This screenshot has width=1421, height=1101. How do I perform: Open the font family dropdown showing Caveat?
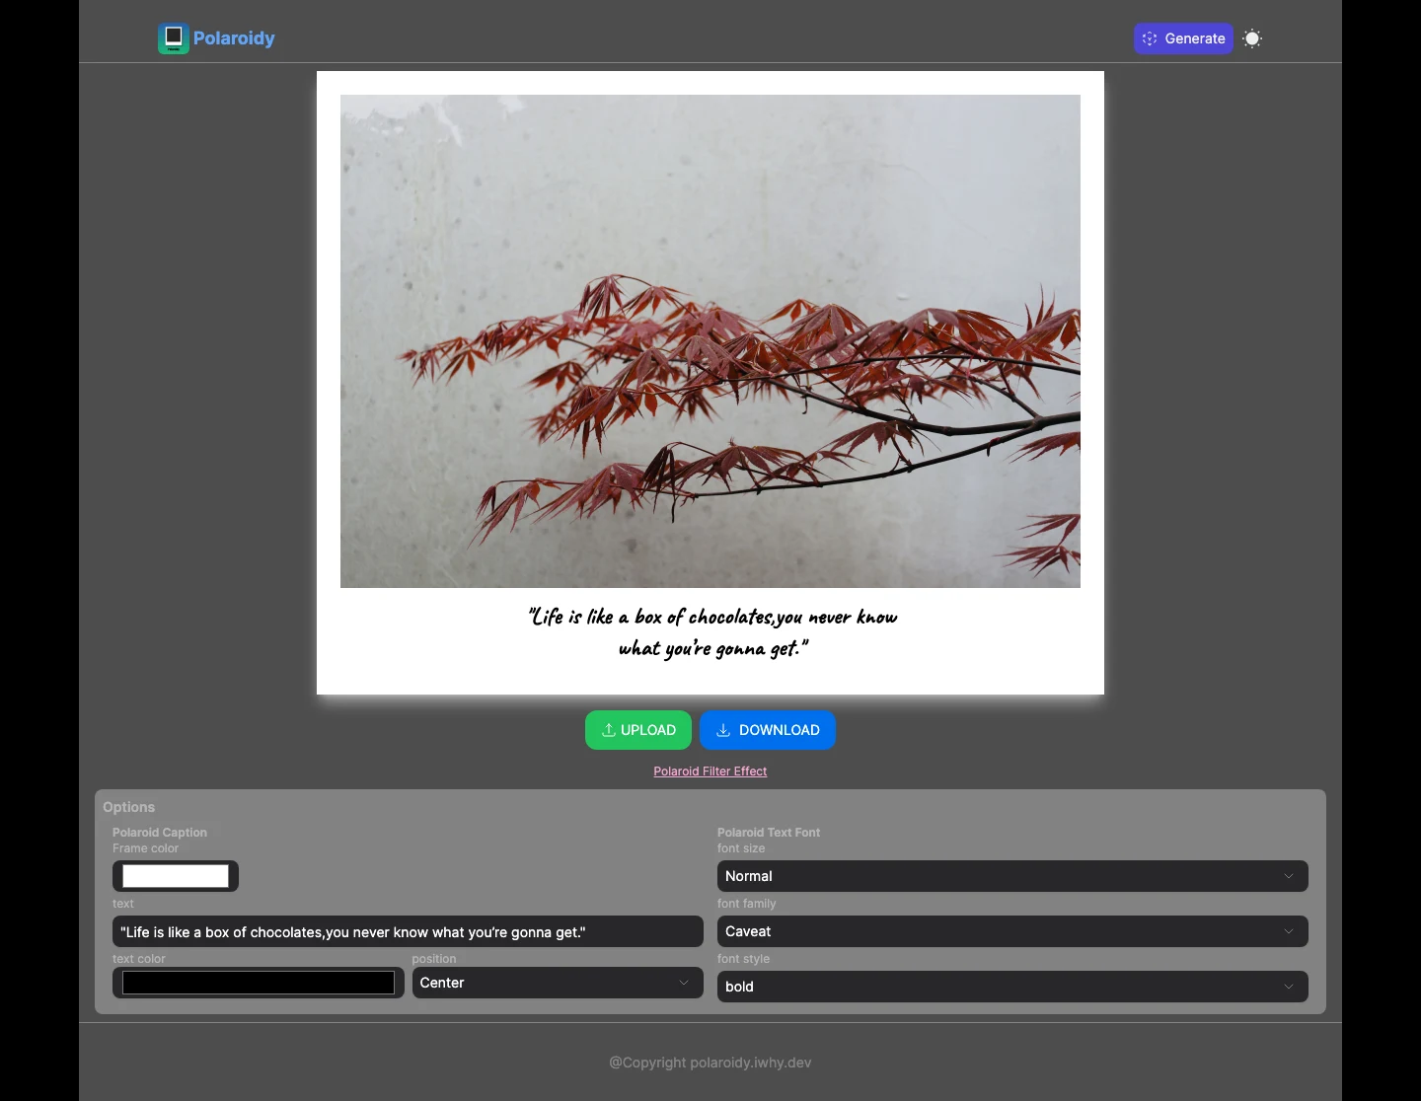click(x=1012, y=931)
